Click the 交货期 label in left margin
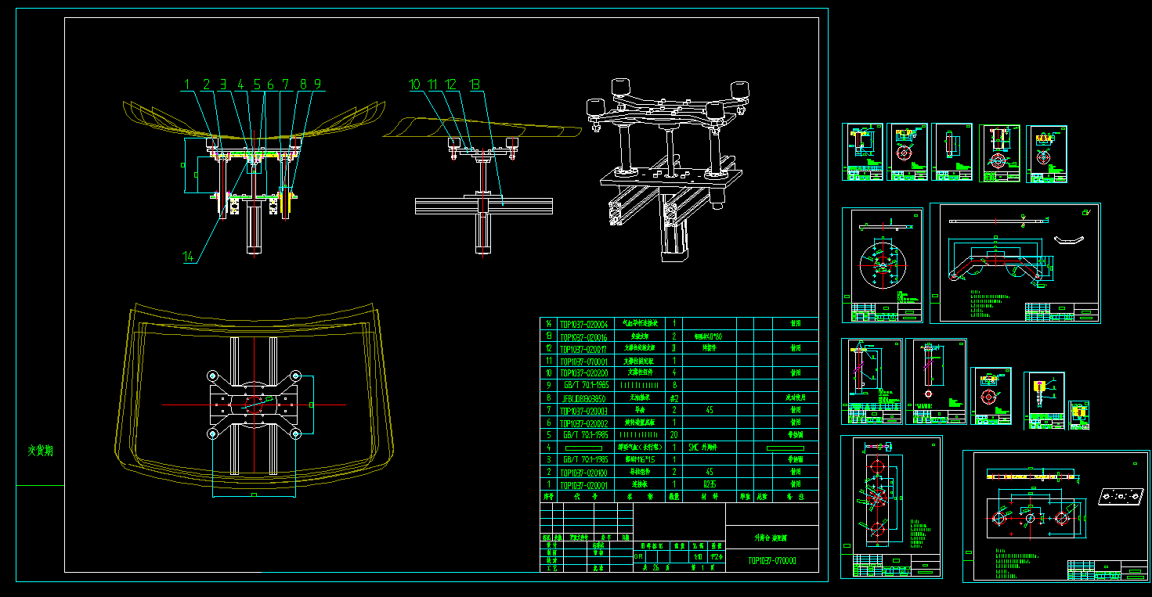The width and height of the screenshot is (1152, 597). (40, 451)
